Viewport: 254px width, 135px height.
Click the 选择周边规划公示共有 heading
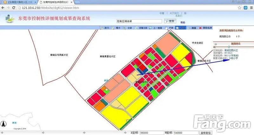coord(231,30)
